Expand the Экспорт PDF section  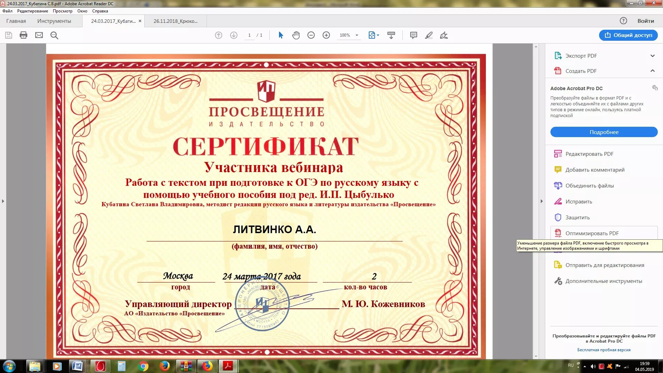[652, 56]
